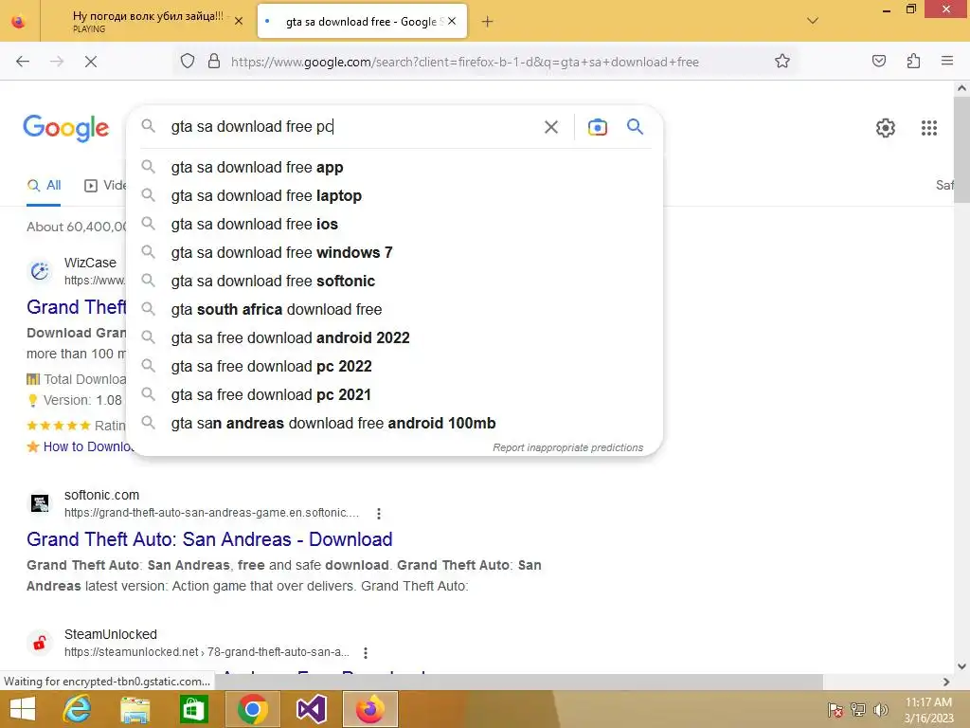The image size is (970, 728).
Task: Open File Explorer from taskbar
Action: pos(135,709)
